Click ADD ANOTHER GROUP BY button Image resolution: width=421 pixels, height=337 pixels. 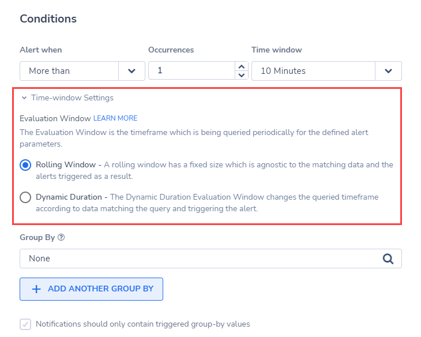[91, 289]
